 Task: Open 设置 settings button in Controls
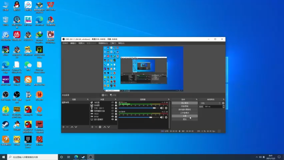coord(185,116)
